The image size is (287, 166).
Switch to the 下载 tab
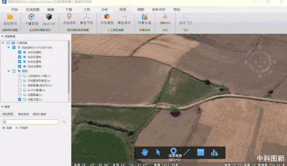coord(69,9)
